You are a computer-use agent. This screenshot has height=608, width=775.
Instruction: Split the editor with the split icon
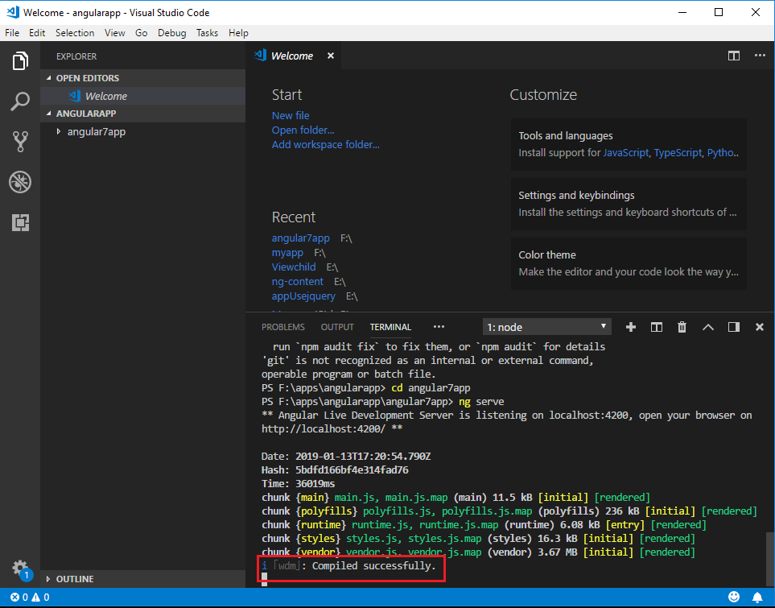(x=734, y=56)
